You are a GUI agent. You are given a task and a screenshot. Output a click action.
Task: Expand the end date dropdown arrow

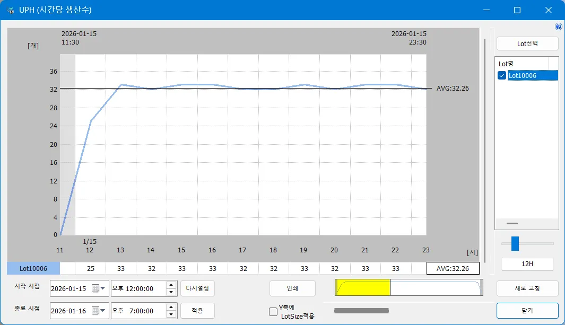(x=103, y=310)
